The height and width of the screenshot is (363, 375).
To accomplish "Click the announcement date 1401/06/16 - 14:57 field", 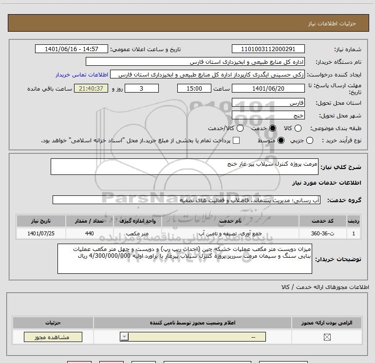I will coord(72,49).
